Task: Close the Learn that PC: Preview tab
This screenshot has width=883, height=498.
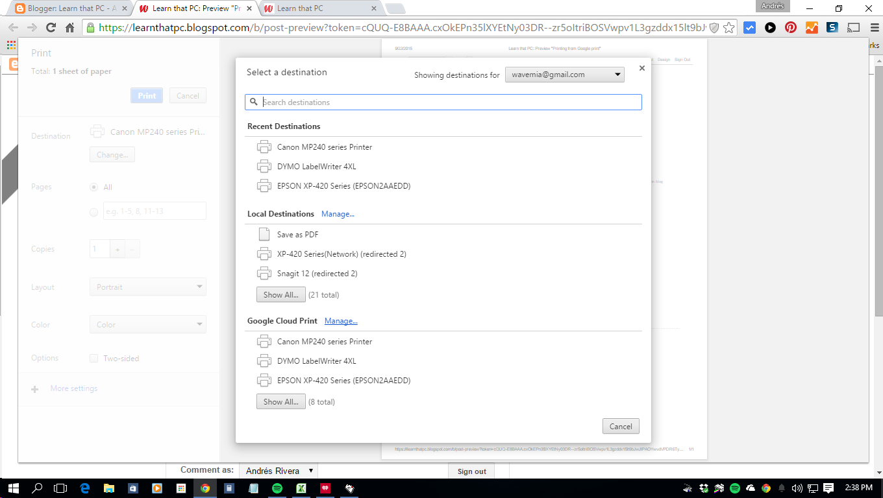Action: tap(249, 9)
